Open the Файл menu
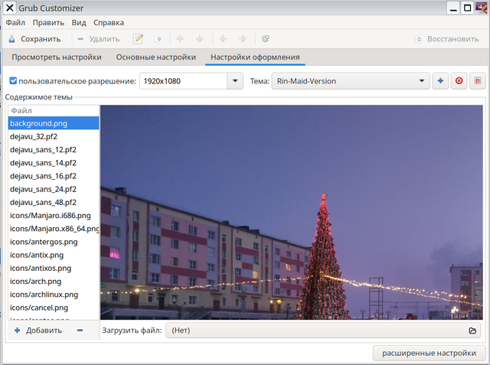The width and height of the screenshot is (490, 365). 15,23
